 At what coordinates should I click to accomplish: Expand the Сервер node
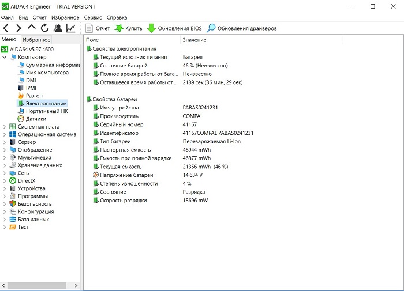click(5, 142)
